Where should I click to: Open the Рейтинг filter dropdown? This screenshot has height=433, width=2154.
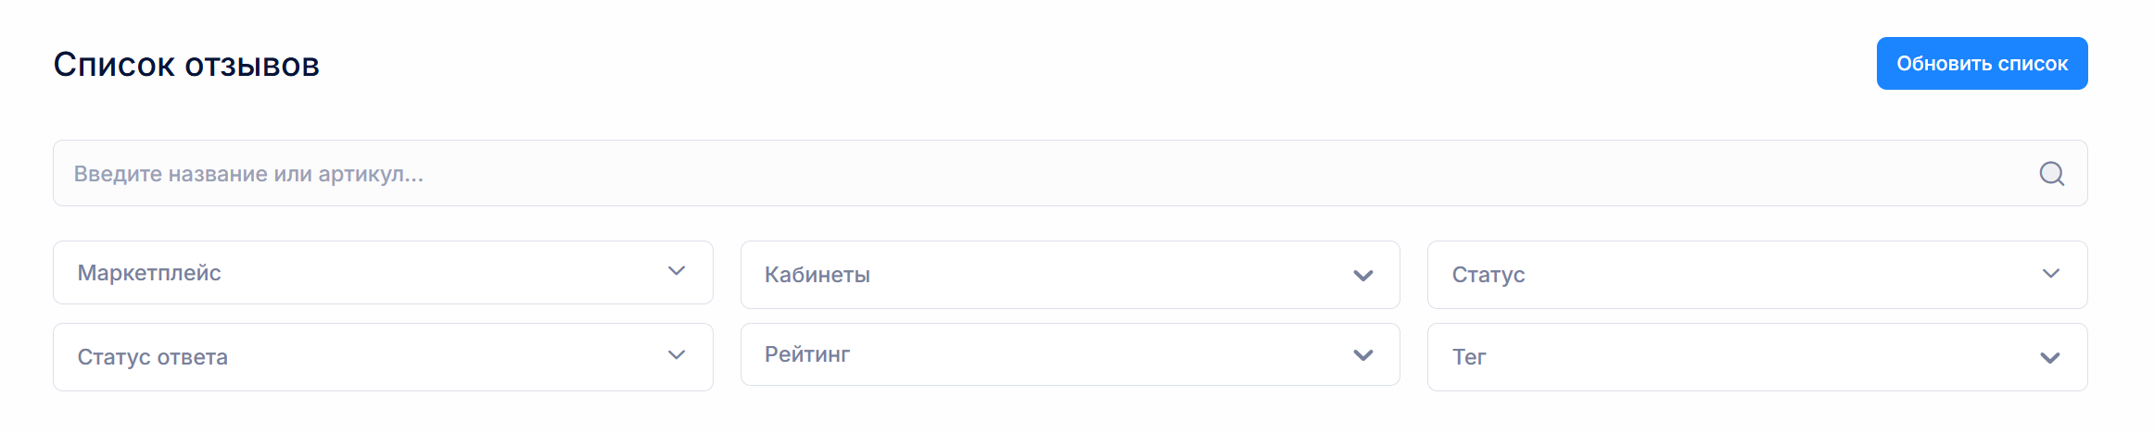point(1070,354)
